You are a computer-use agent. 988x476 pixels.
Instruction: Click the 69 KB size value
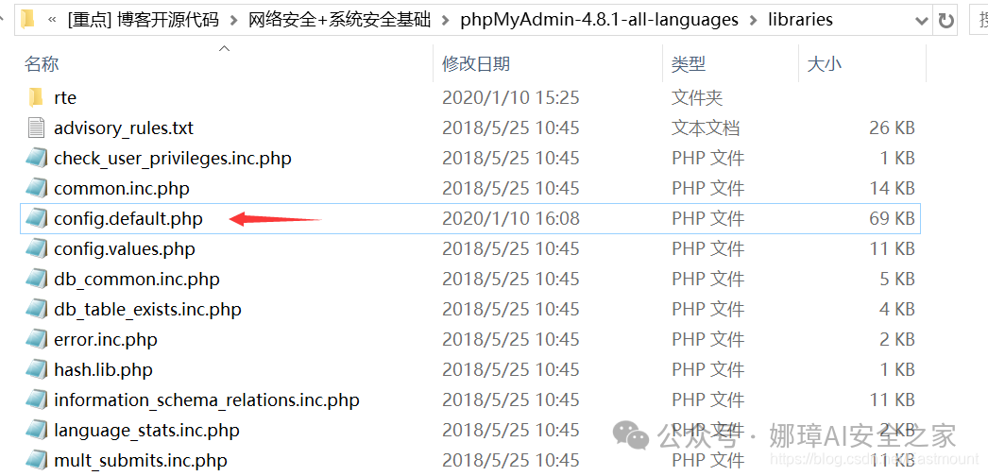click(x=892, y=218)
